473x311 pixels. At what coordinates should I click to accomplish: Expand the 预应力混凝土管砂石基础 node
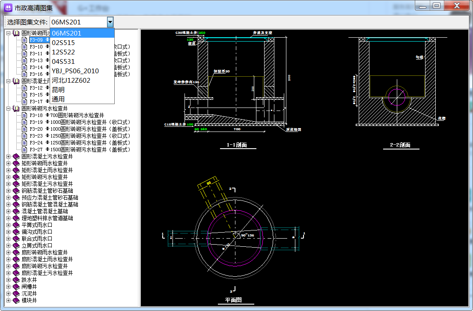coord(9,197)
